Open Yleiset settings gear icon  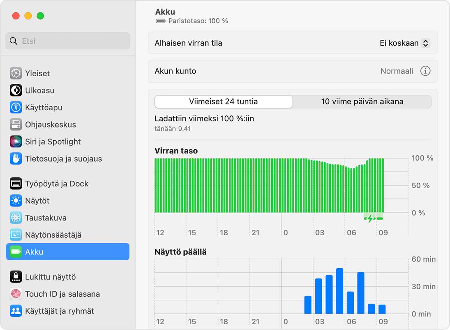(16, 73)
